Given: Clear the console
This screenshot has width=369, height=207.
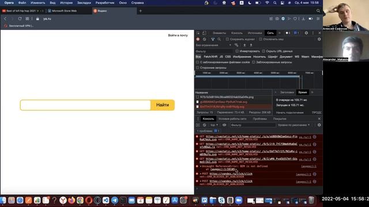Looking at the screenshot, I should [204, 125].
